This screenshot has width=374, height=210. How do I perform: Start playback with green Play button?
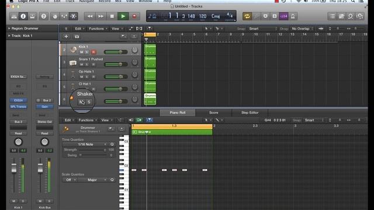click(x=123, y=16)
